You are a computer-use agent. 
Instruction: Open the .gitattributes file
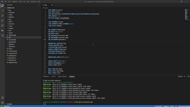coord(23,42)
